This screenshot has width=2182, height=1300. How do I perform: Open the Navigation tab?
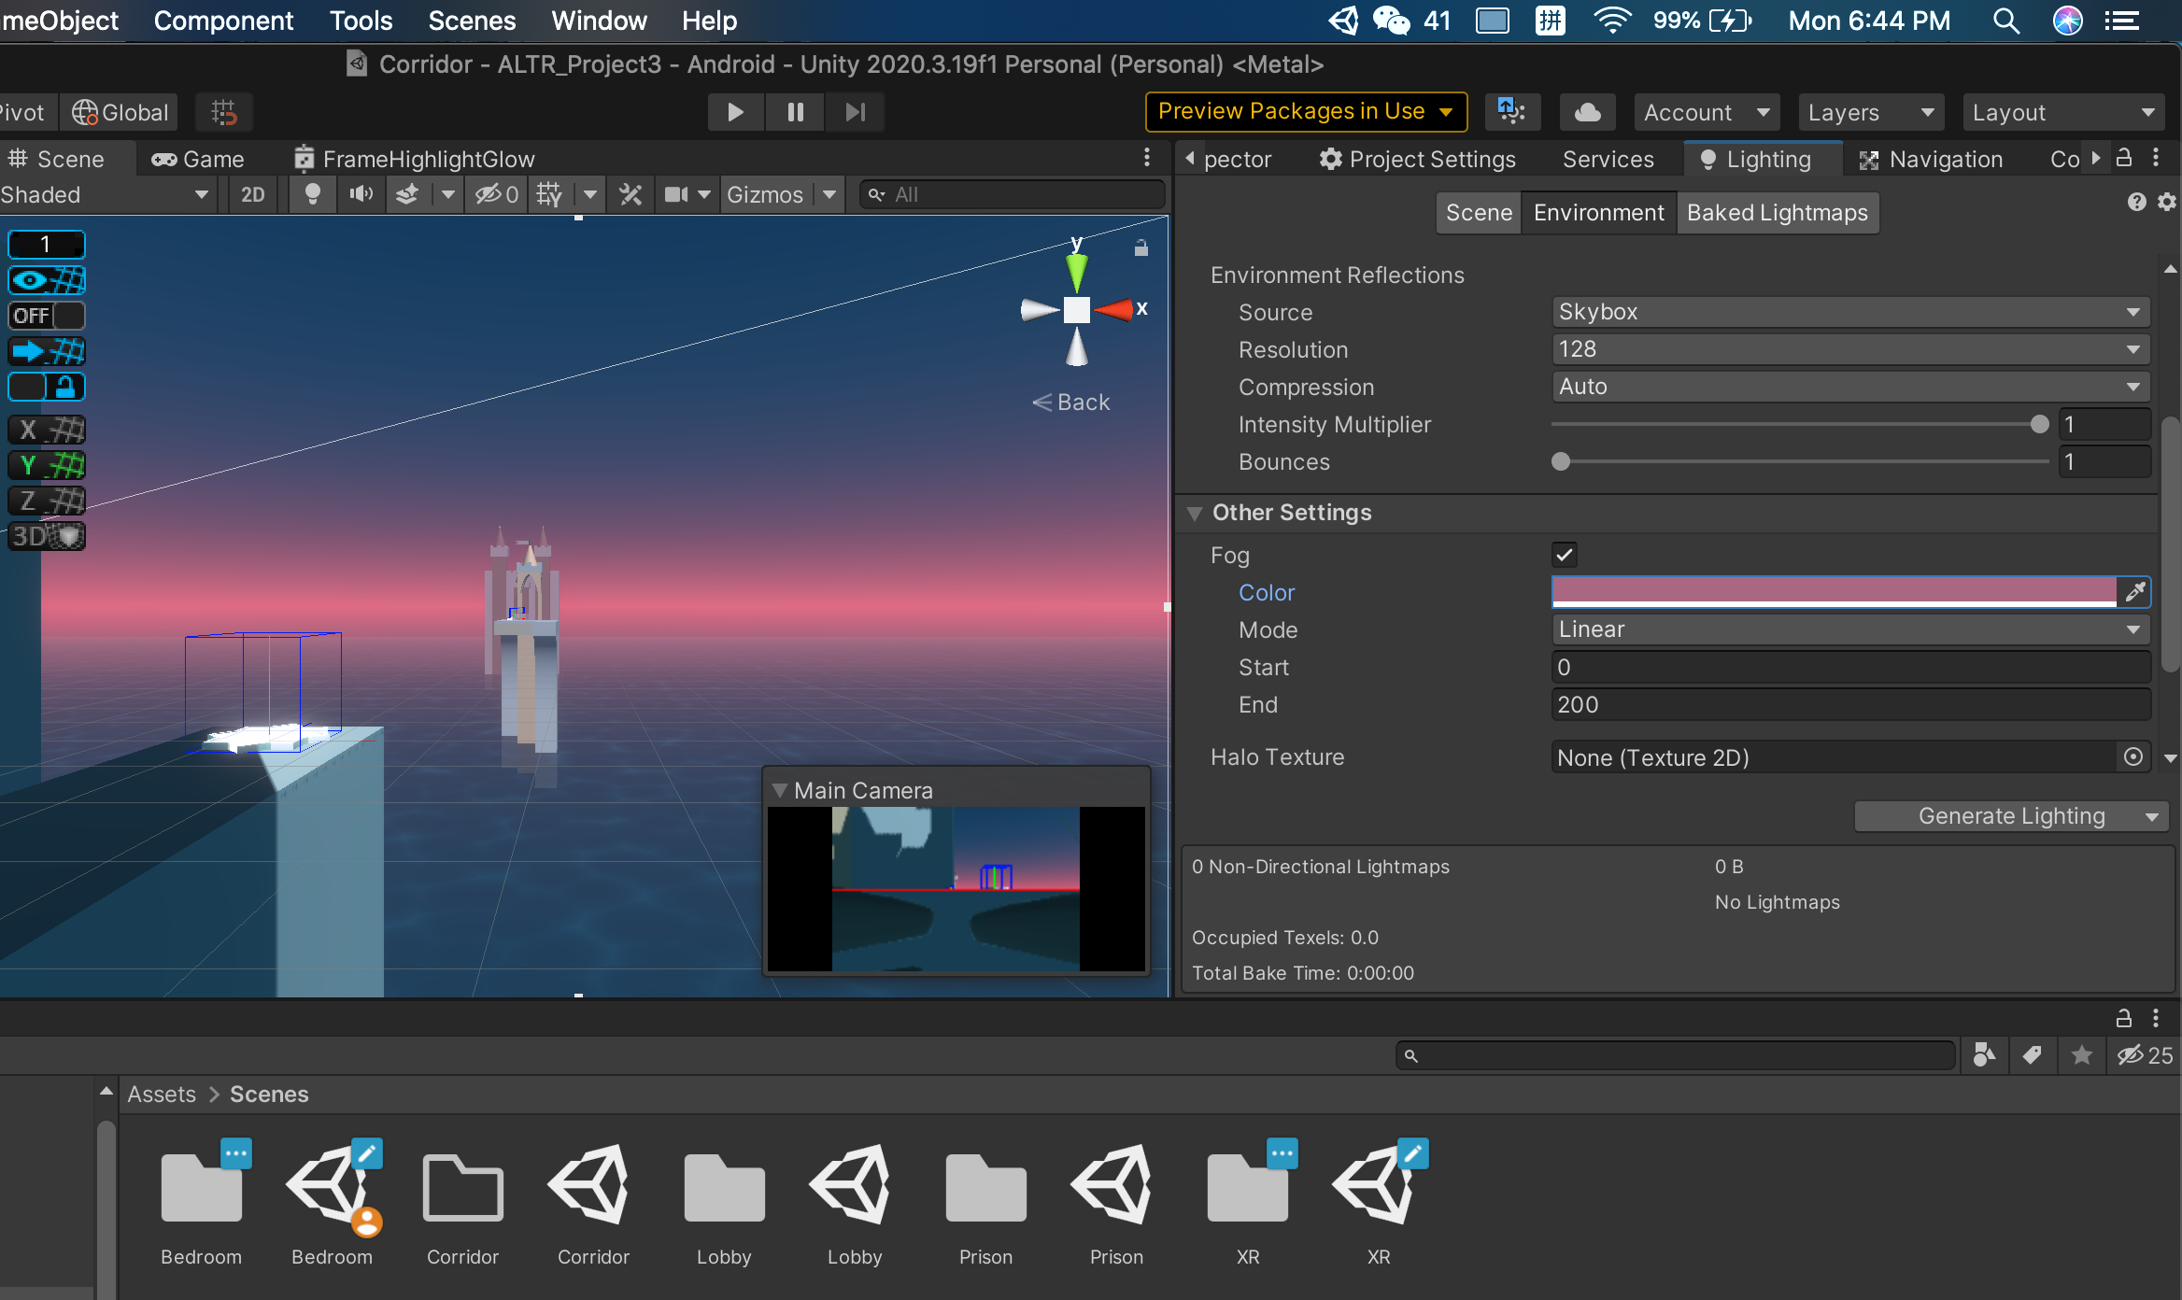tap(1932, 160)
